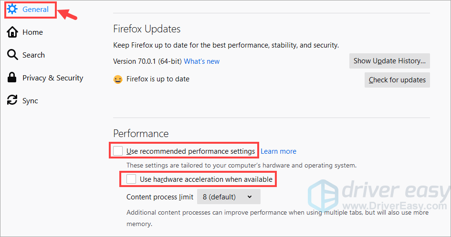Switch to Privacy & Security text label
451x237 pixels.
[52, 78]
